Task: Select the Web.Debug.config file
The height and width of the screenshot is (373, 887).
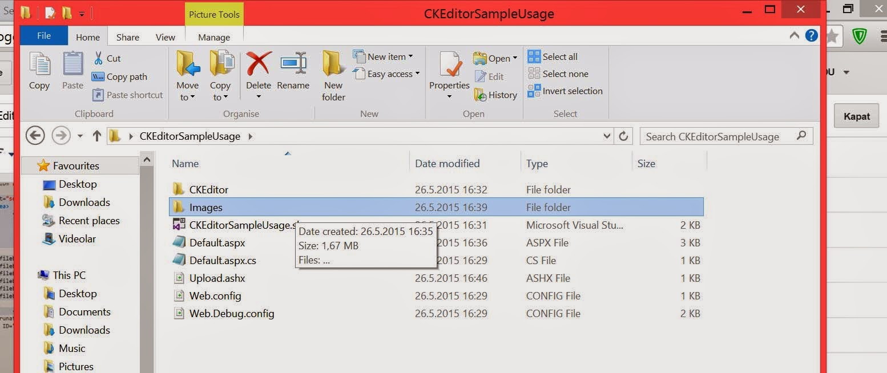Action: pyautogui.click(x=436, y=313)
